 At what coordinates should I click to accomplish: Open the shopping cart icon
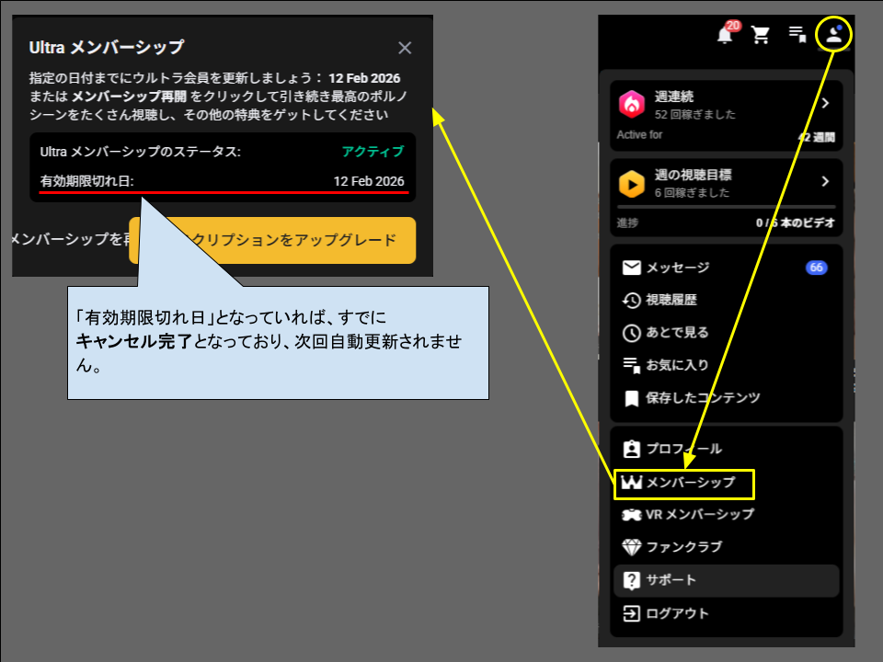761,35
